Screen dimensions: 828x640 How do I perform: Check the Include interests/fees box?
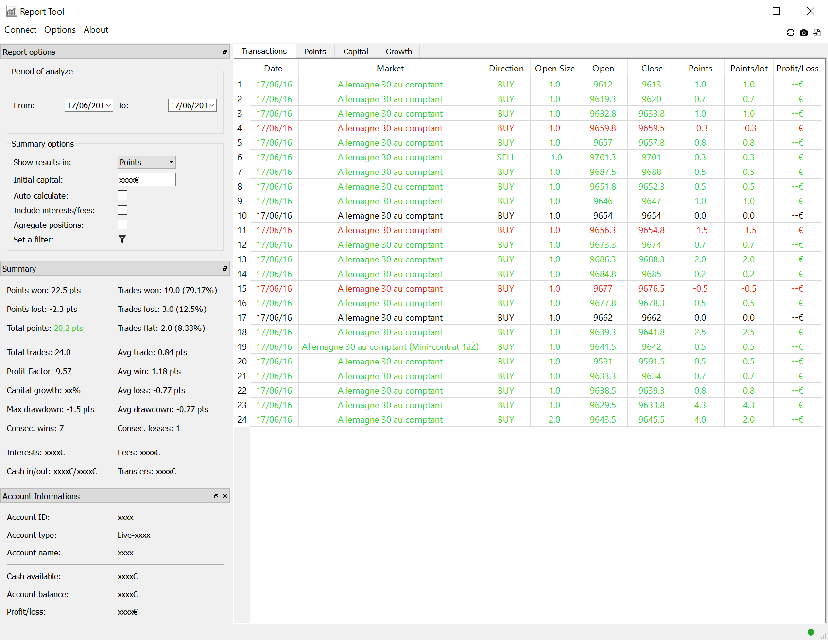[122, 210]
